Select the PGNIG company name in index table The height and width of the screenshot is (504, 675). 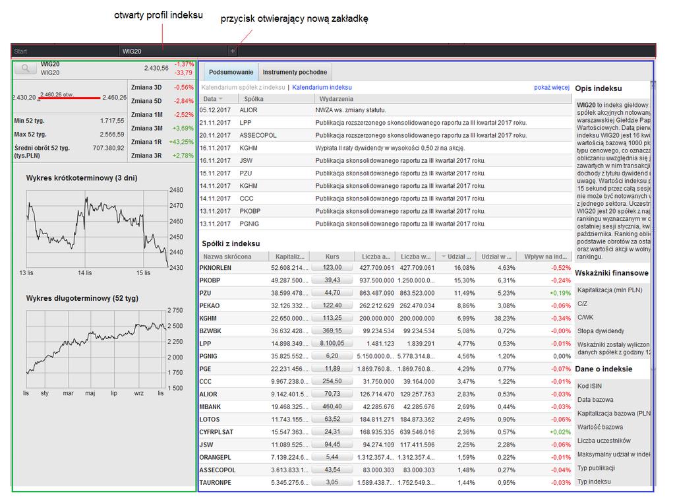[x=208, y=356]
